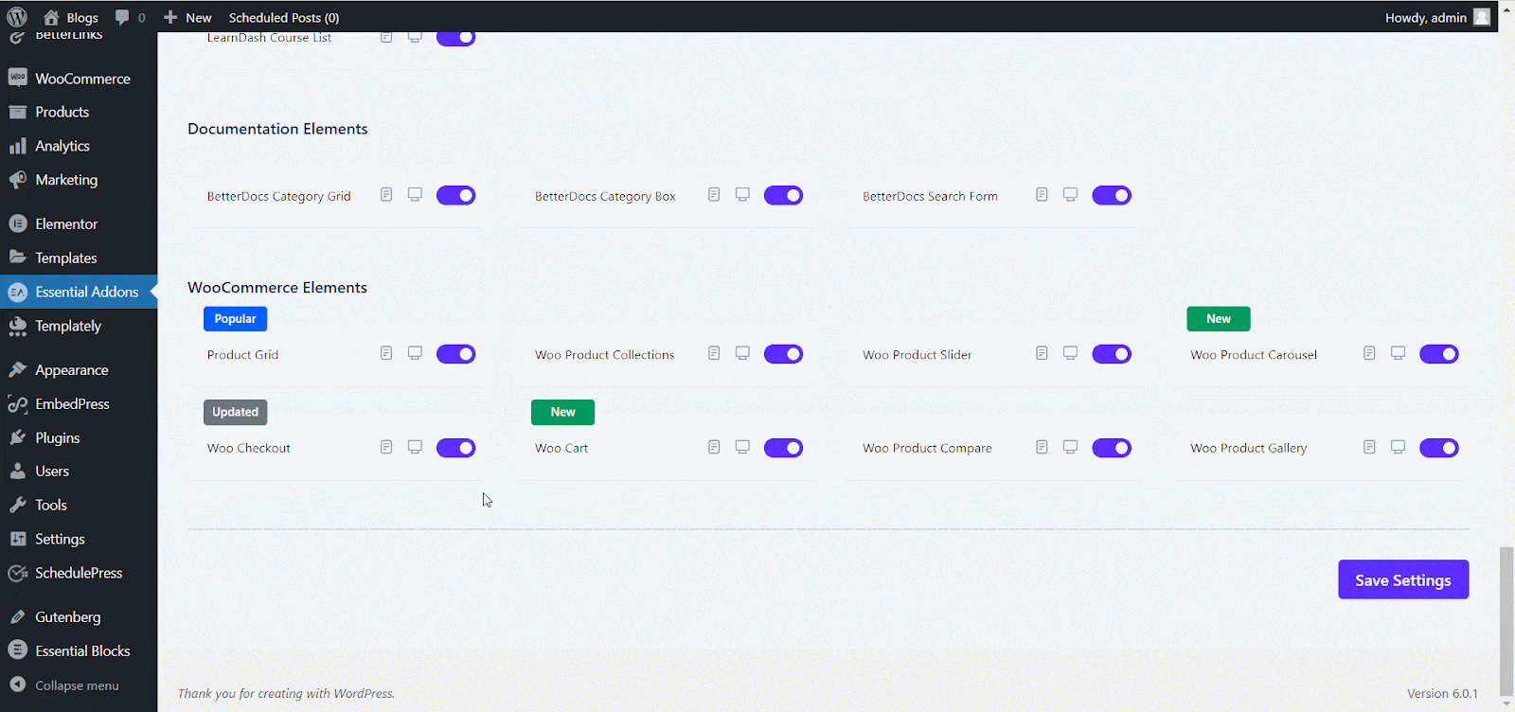Open documentation icon for Woo Product Collections

pos(714,353)
